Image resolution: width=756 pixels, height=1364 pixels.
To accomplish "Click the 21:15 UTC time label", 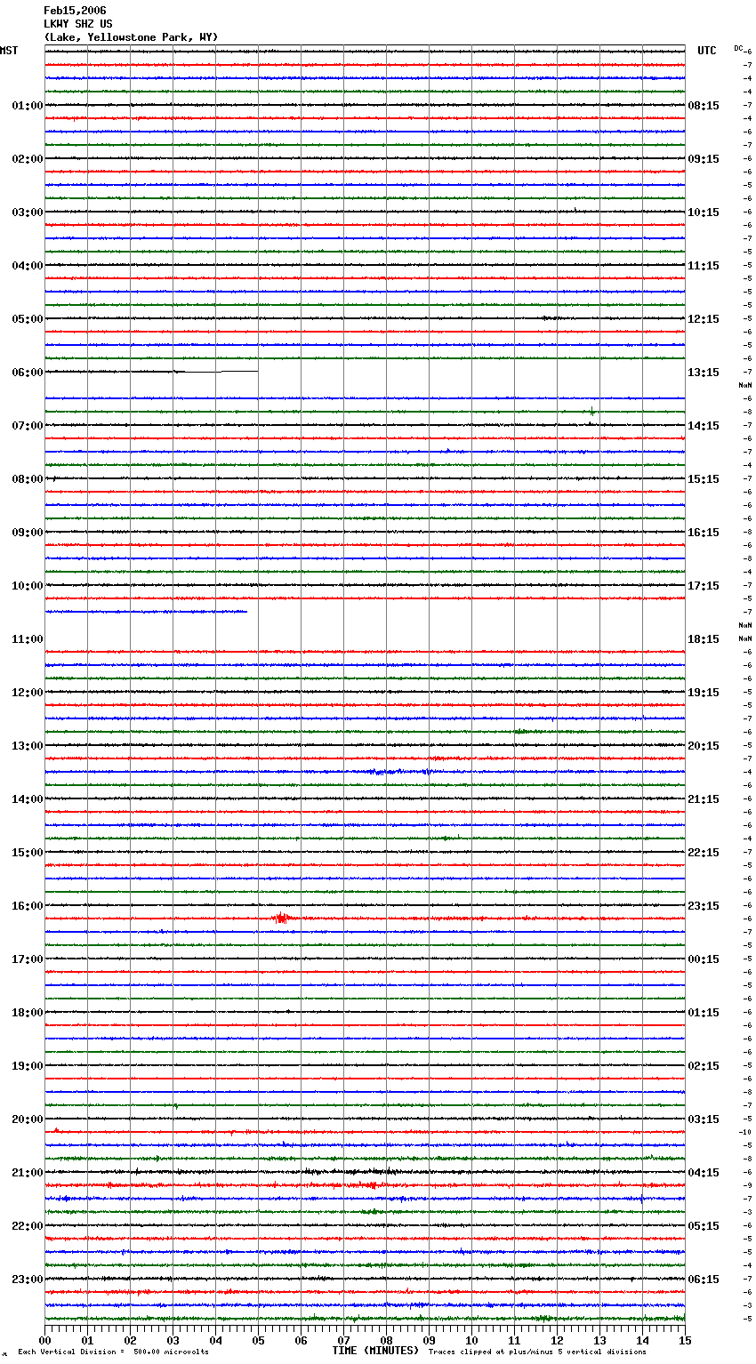I will 704,799.
